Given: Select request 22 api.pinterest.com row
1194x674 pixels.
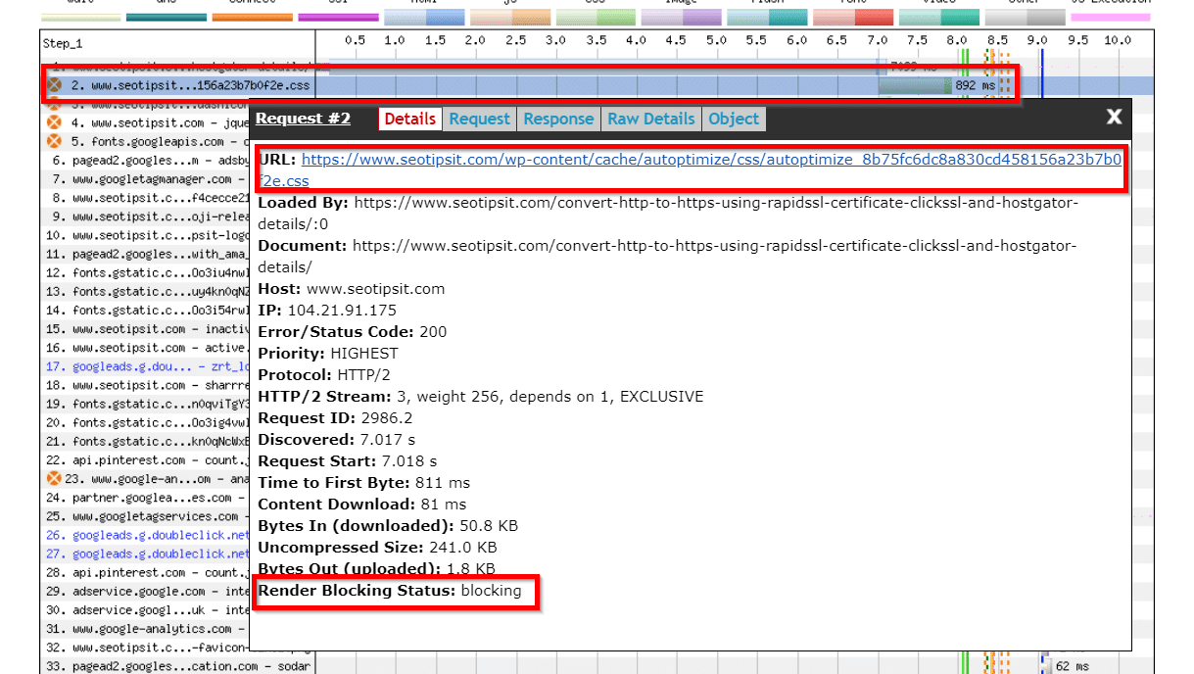Looking at the screenshot, I should coord(147,460).
